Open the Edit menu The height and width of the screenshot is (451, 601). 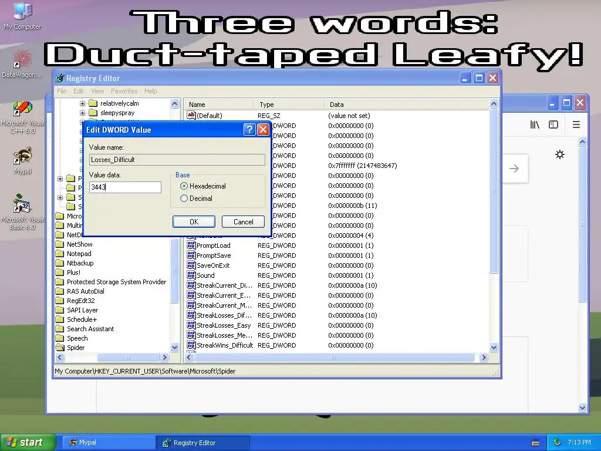pyautogui.click(x=79, y=91)
